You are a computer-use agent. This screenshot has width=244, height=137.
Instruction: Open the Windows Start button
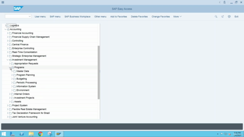pos(3,134)
